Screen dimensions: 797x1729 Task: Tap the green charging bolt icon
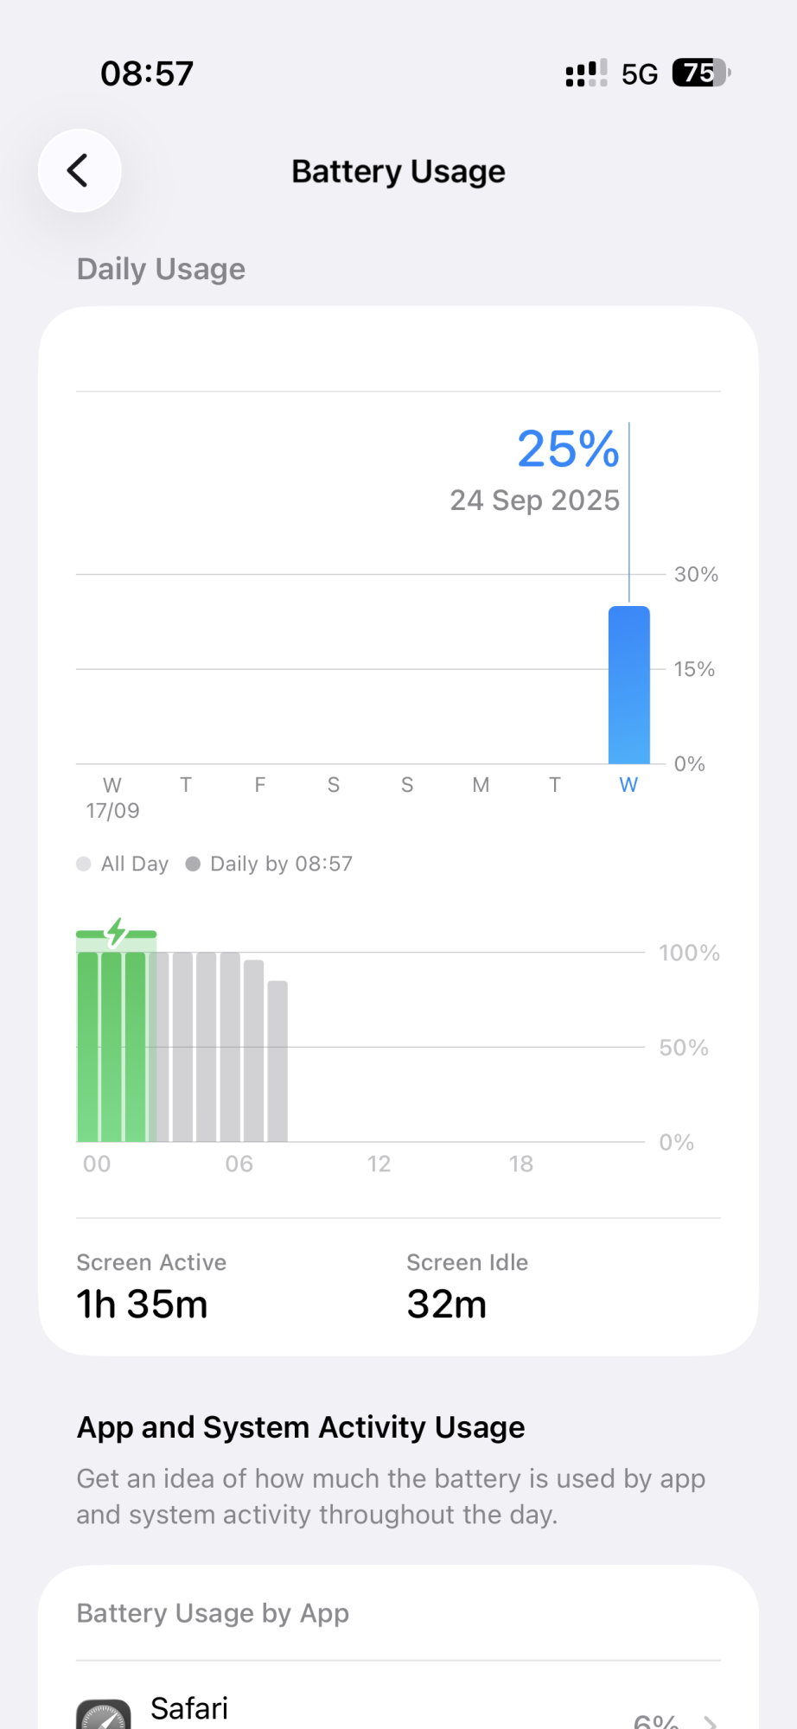point(117,931)
